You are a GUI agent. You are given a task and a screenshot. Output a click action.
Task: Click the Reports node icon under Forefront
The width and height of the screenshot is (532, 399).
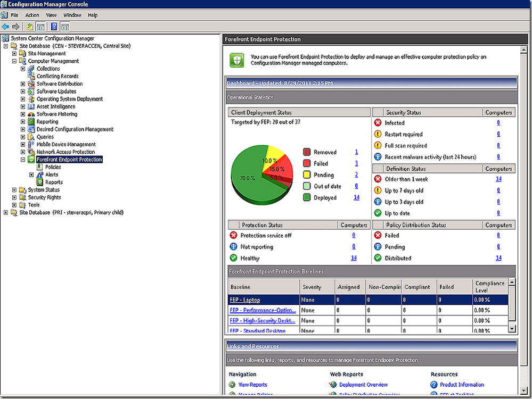tap(40, 182)
